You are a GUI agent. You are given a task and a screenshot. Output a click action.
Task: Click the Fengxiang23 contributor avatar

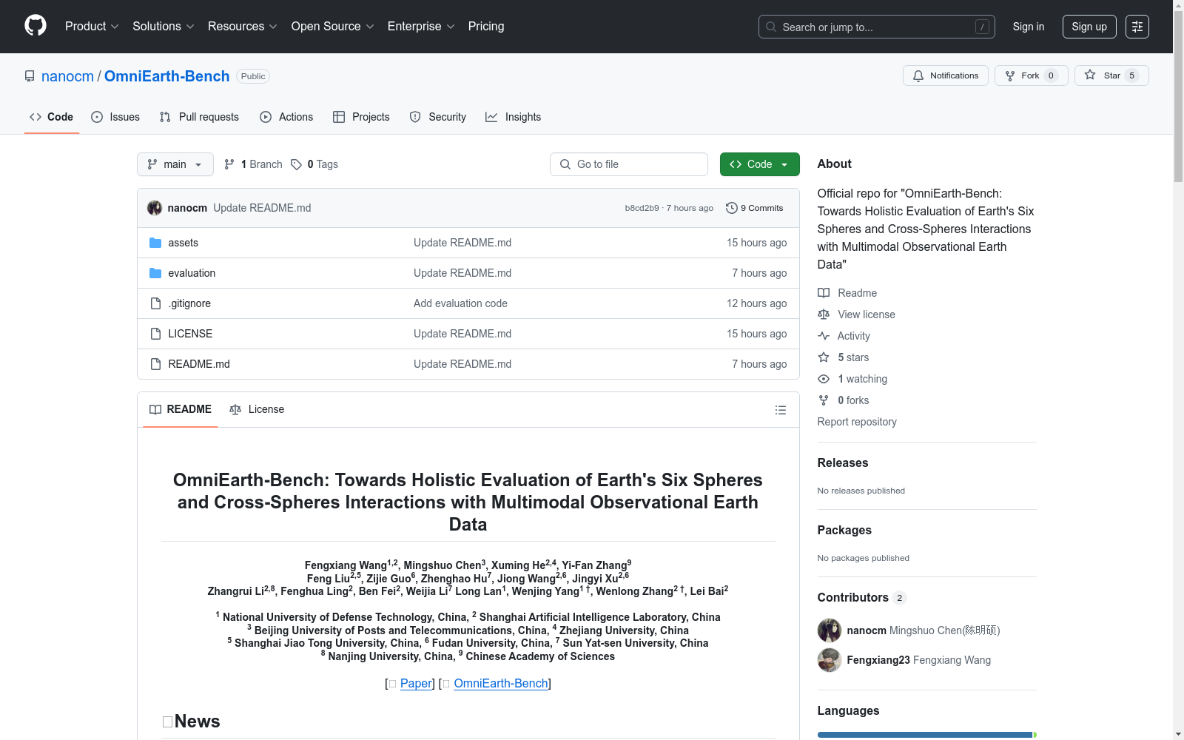click(x=830, y=660)
